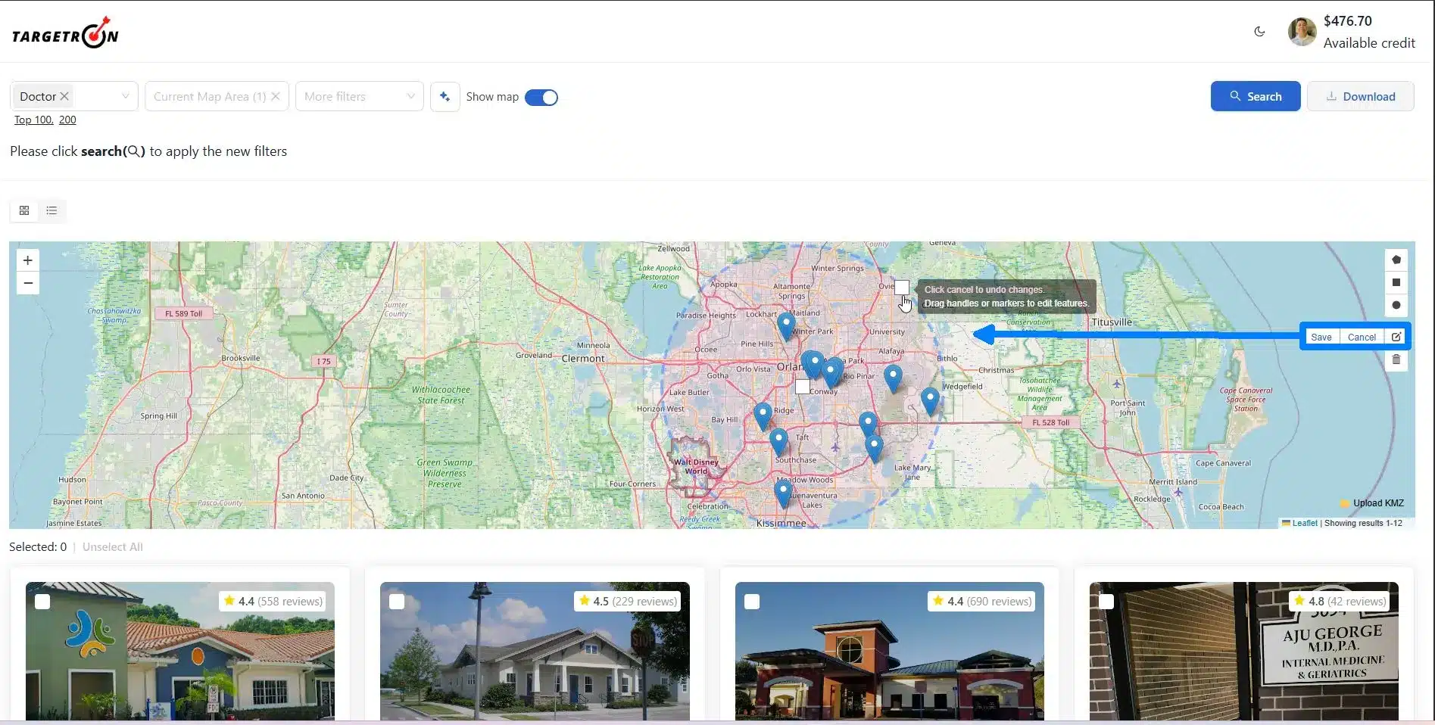
Task: Check the 4.4 (558 reviews) listing checkbox
Action: tap(42, 602)
